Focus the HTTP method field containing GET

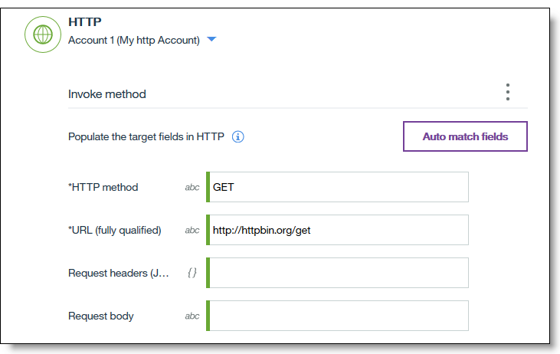coord(338,187)
